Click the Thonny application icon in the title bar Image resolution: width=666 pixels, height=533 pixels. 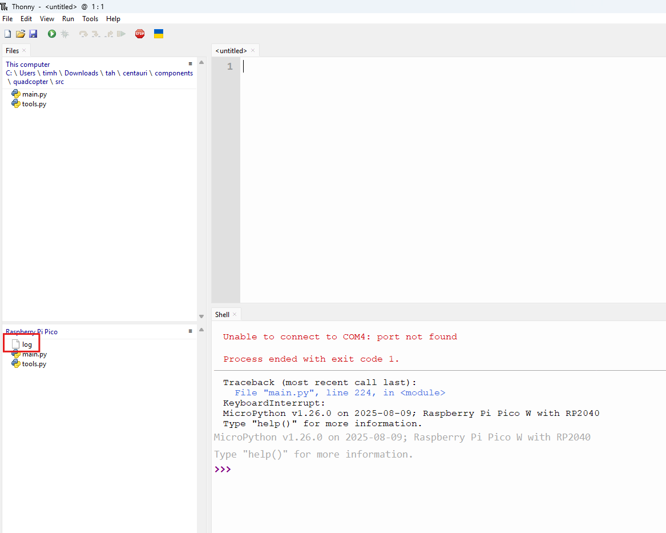point(4,6)
